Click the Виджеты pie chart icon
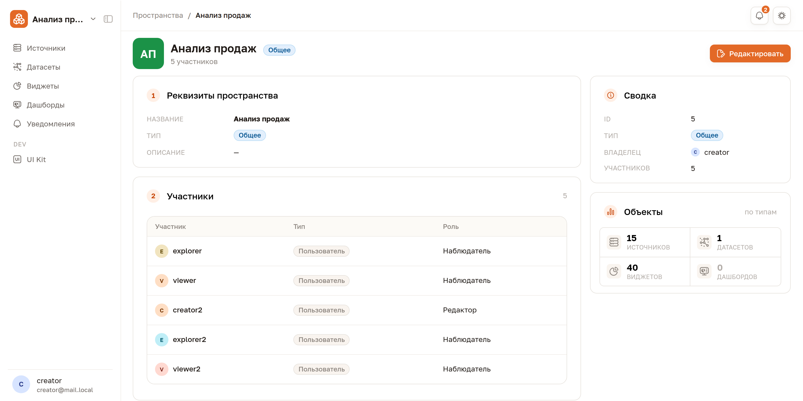The image size is (803, 401). tap(17, 86)
